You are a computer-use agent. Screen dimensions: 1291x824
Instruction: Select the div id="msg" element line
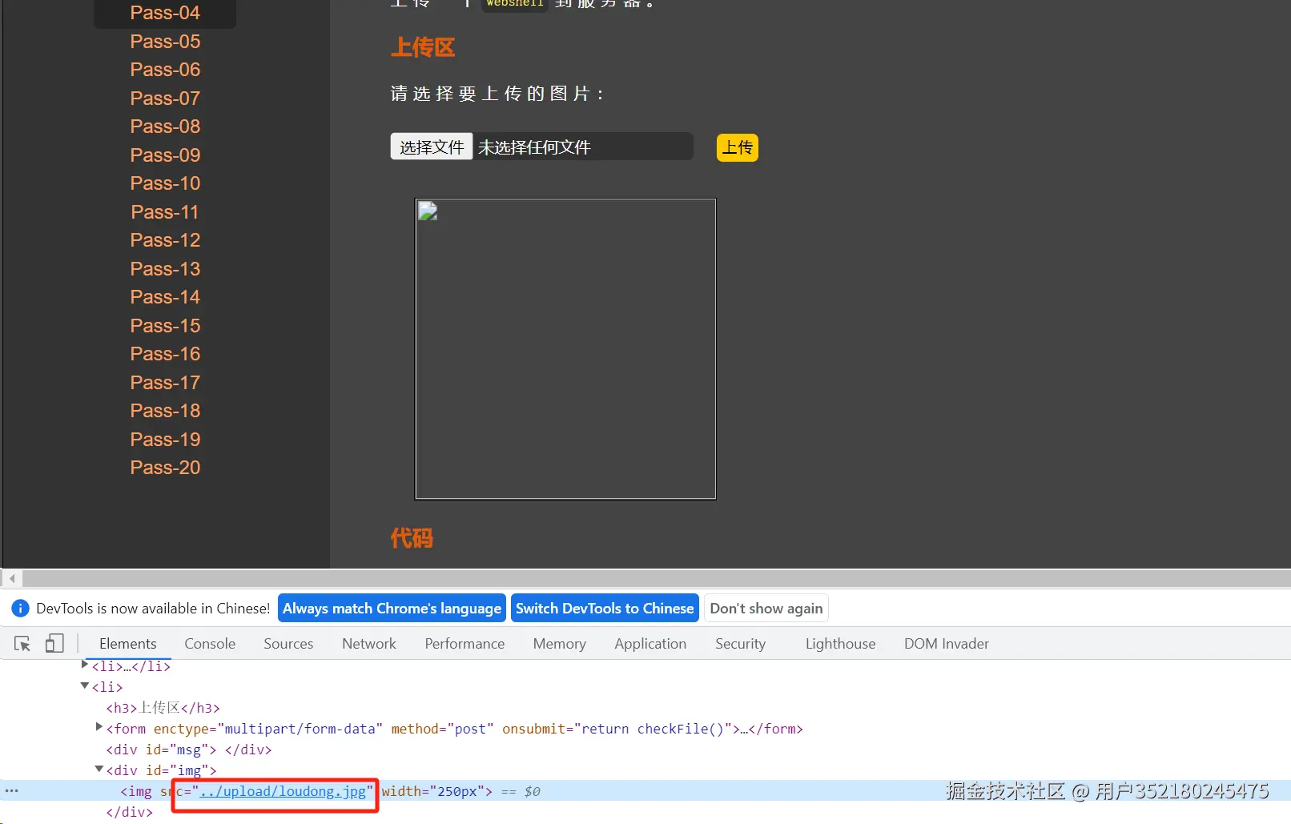point(189,750)
